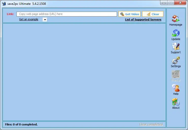
Task: Click the Files: 0 of 0 completed status text
Action: 21,124
